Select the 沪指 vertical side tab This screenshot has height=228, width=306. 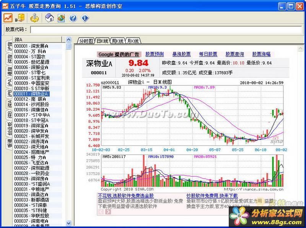tap(9, 46)
